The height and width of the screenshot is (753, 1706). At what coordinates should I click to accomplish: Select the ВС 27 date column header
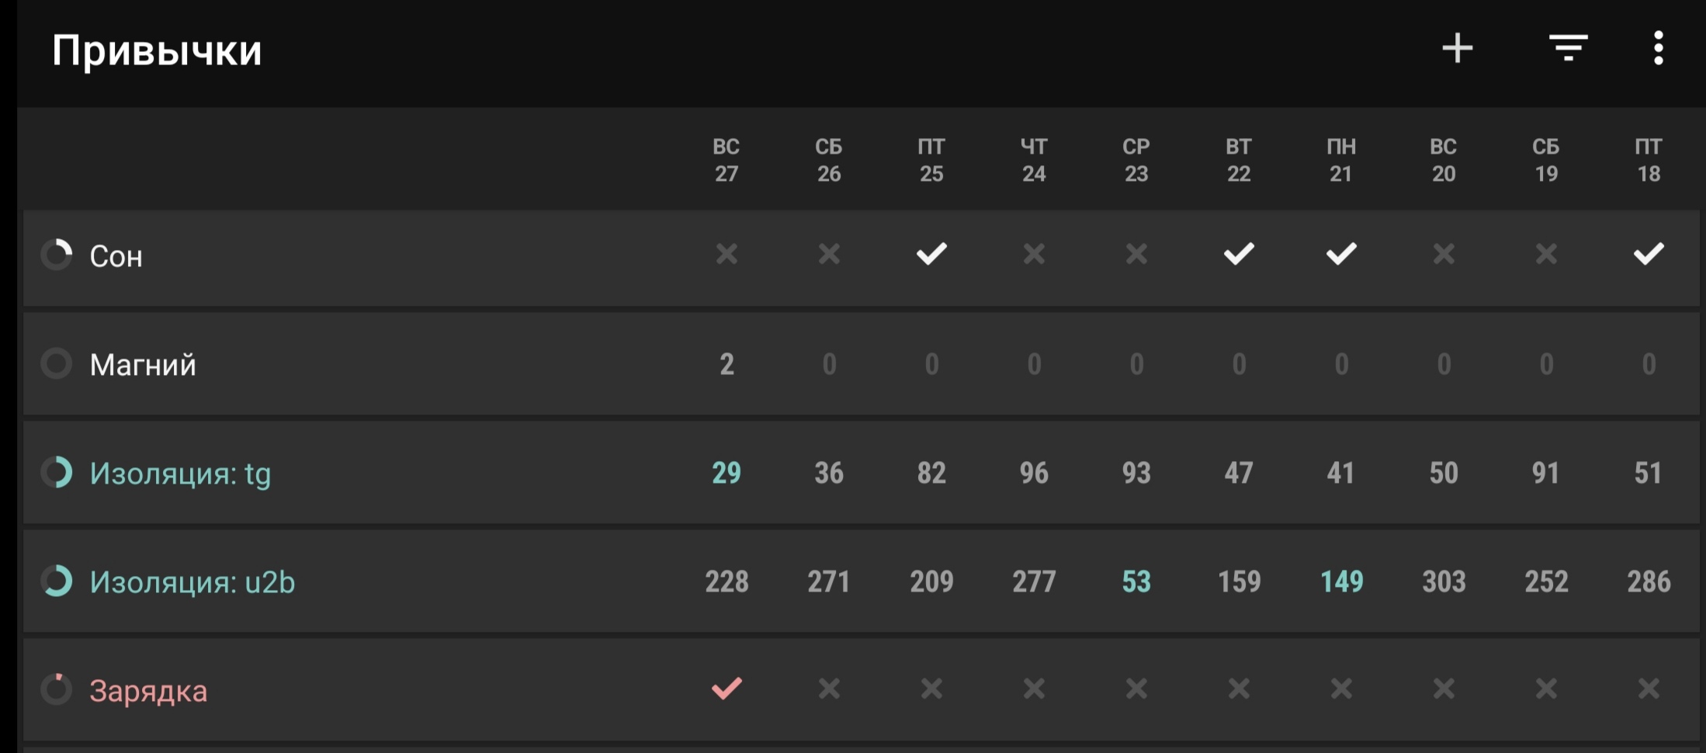pos(726,160)
